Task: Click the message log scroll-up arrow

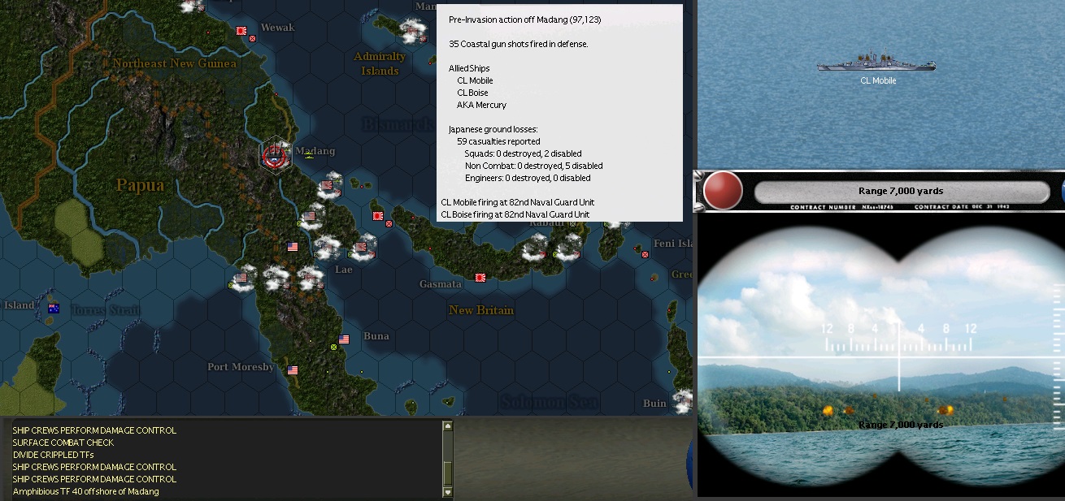Action: tap(447, 425)
